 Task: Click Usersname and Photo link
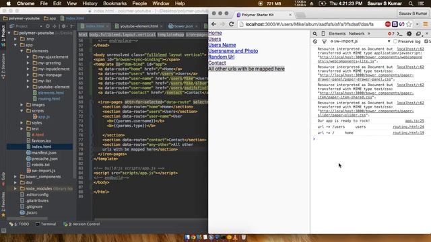(x=233, y=51)
